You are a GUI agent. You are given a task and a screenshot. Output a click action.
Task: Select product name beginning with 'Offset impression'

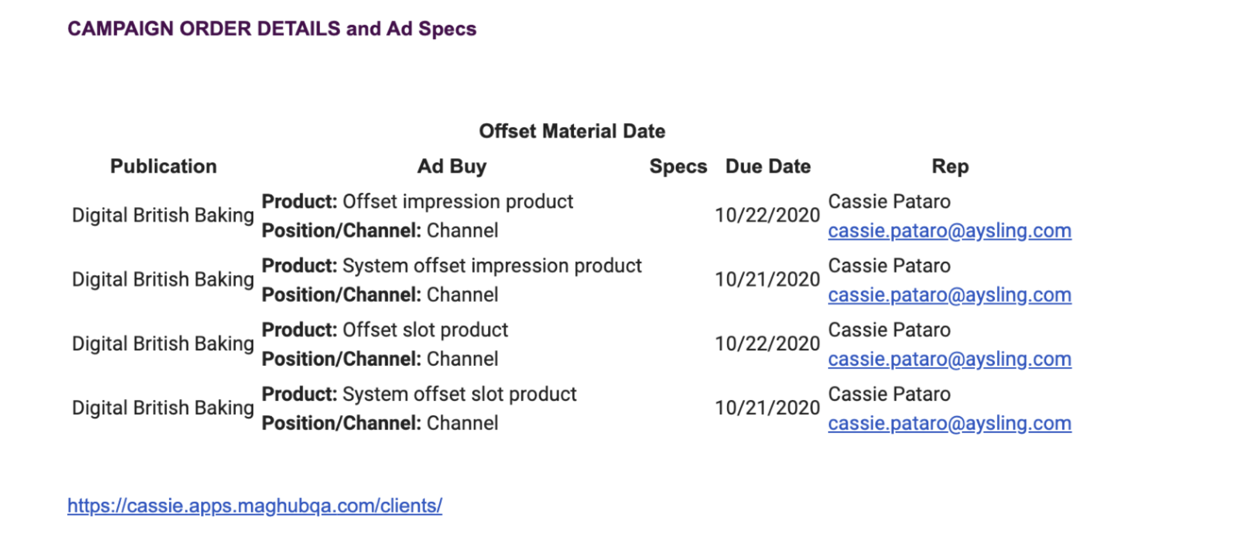tap(457, 202)
